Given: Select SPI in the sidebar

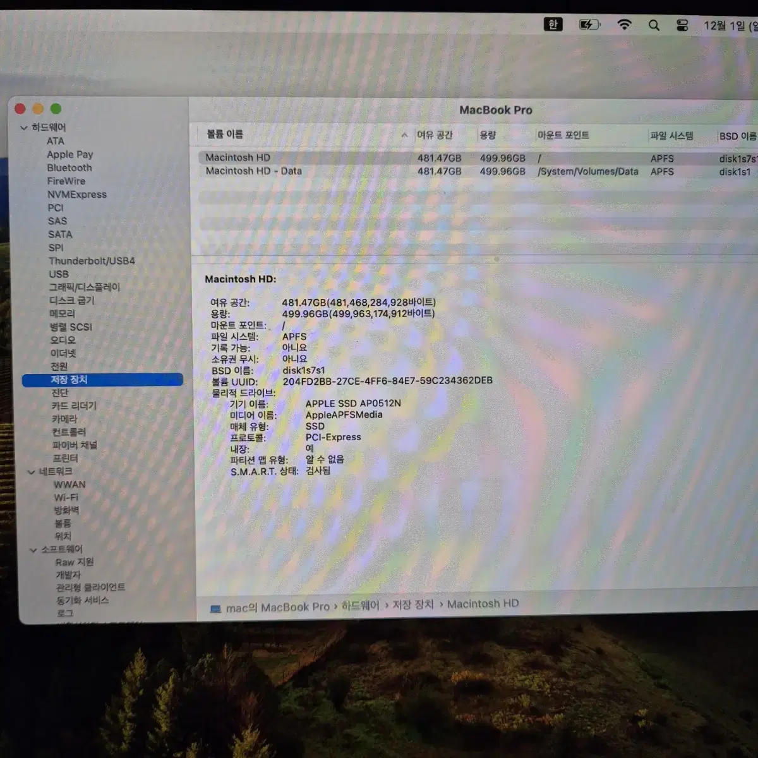Looking at the screenshot, I should pos(56,248).
